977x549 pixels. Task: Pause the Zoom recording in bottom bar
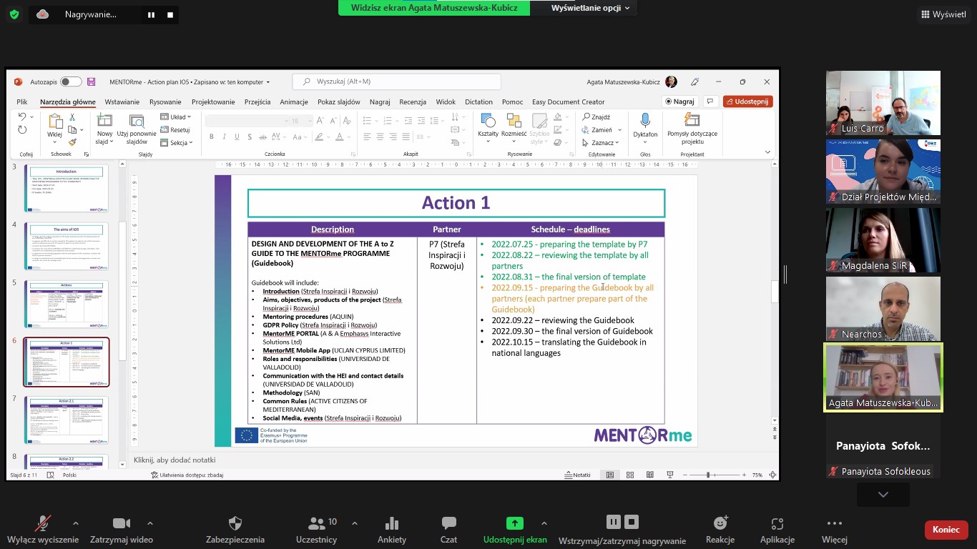[613, 522]
